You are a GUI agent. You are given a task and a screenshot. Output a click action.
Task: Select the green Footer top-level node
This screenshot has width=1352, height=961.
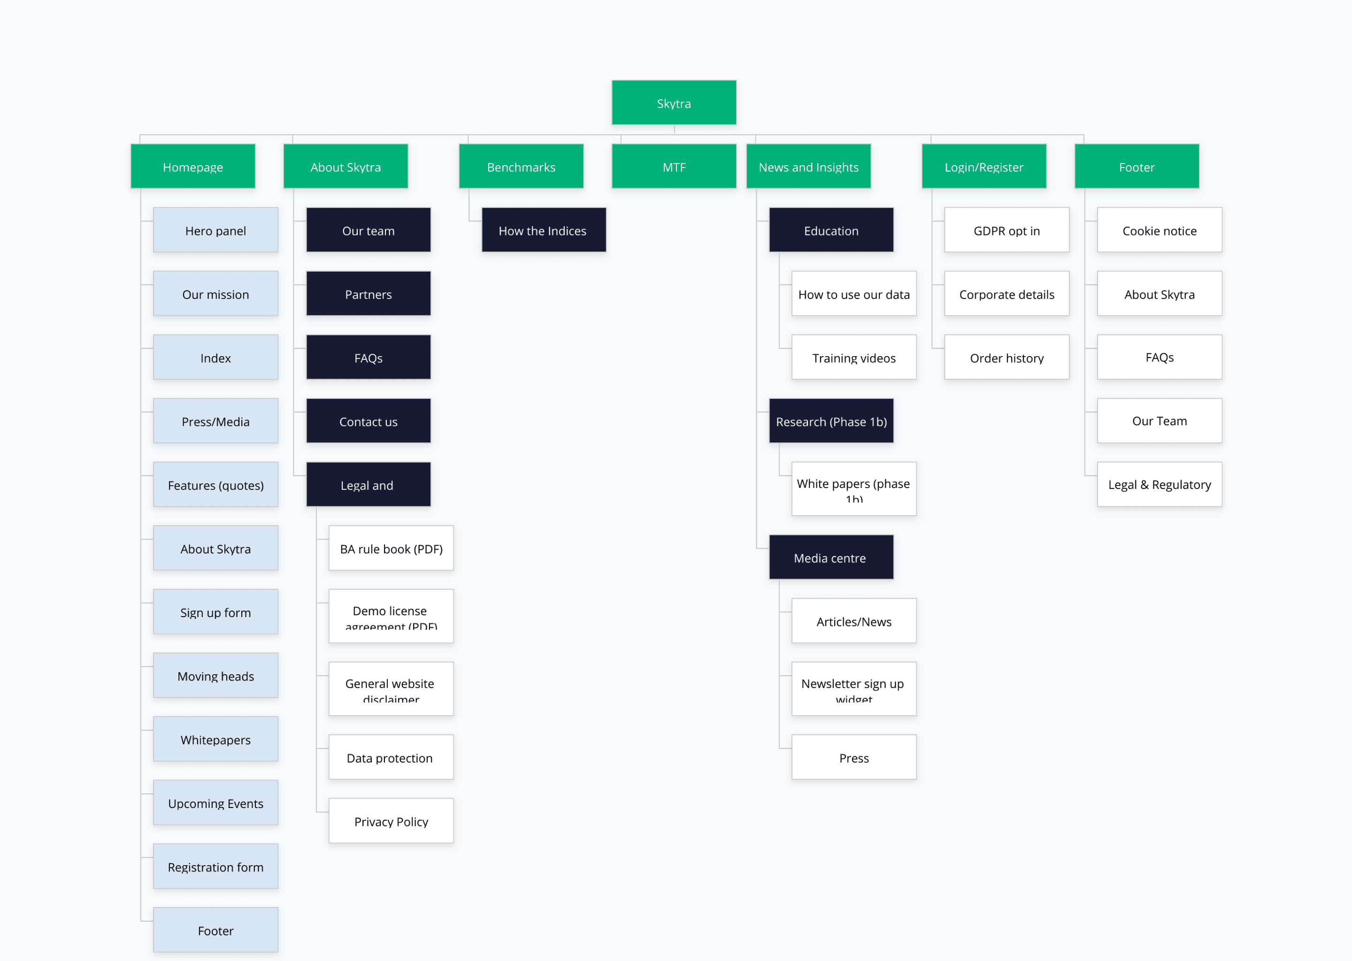(1137, 166)
